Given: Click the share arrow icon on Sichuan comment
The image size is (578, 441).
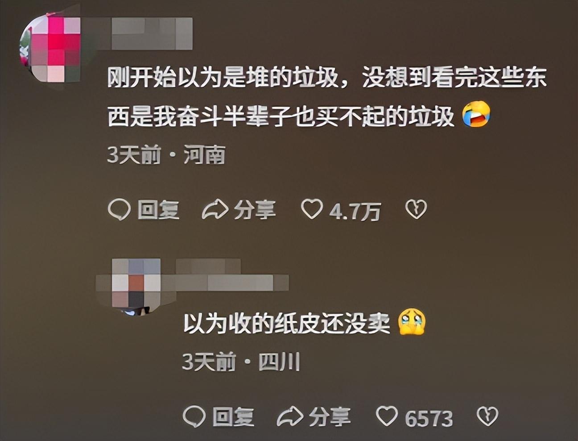Looking at the screenshot, I should pyautogui.click(x=290, y=416).
